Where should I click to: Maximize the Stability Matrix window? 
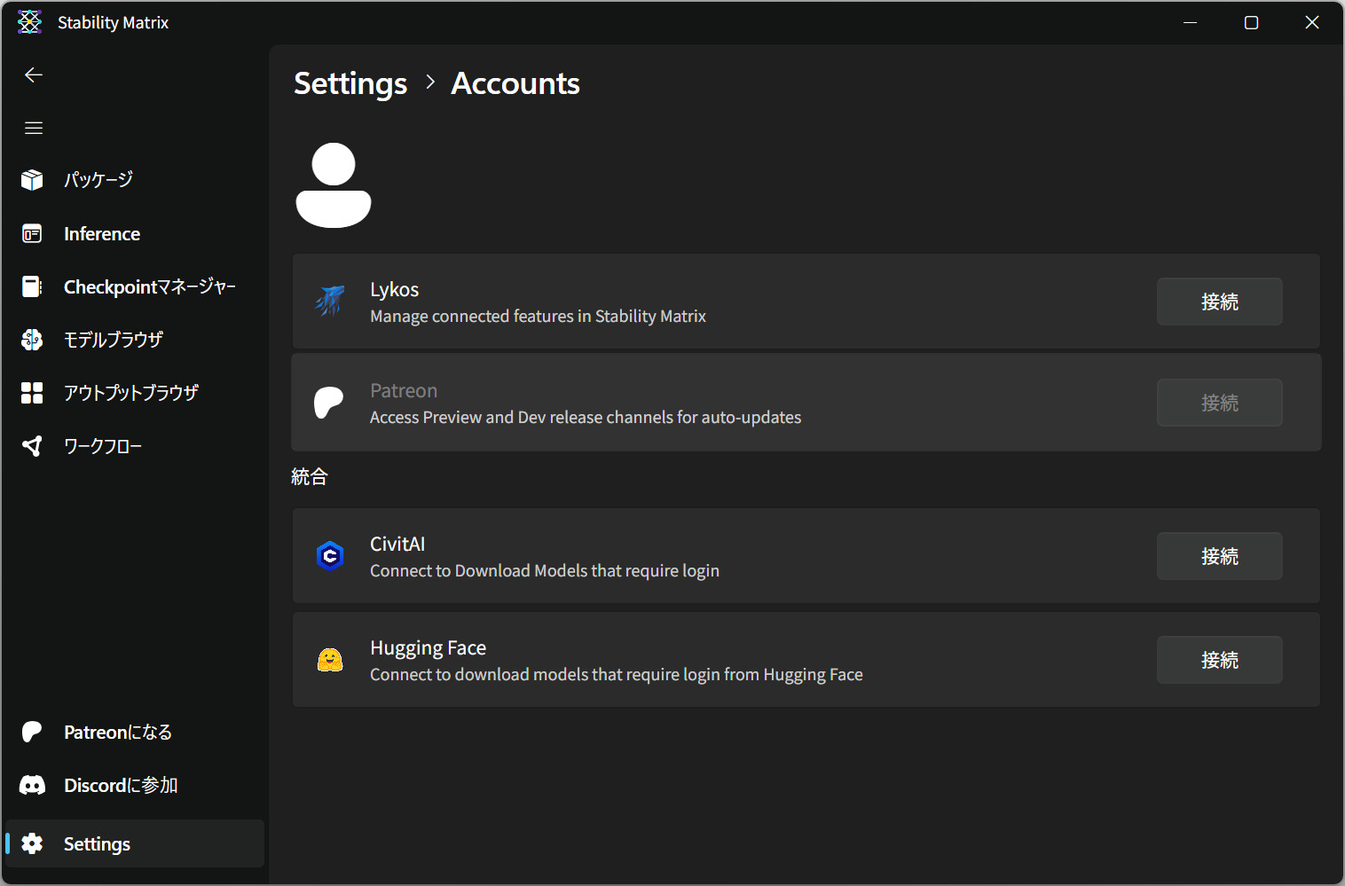(1251, 23)
